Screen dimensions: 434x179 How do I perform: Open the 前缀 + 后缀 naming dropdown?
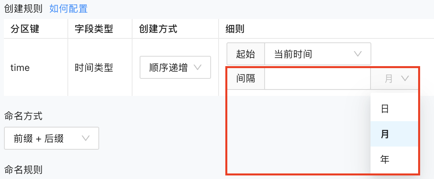pyautogui.click(x=52, y=138)
